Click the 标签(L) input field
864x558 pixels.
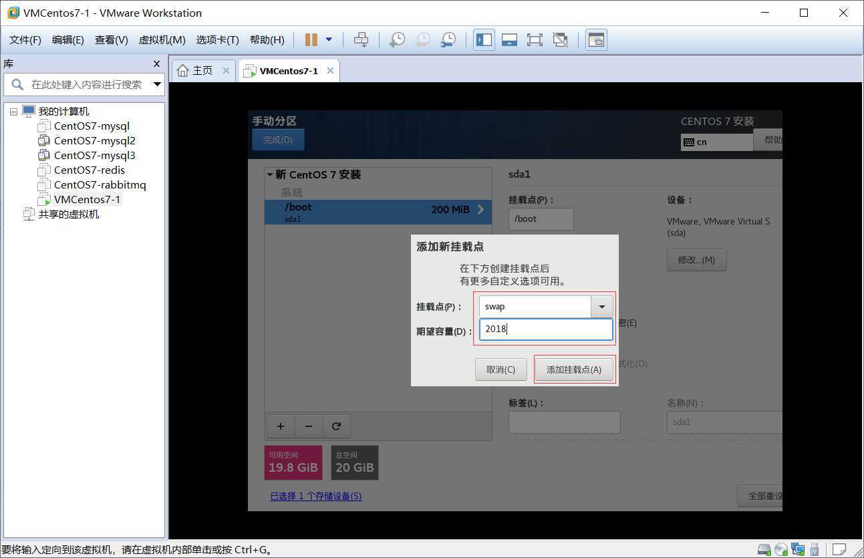565,422
